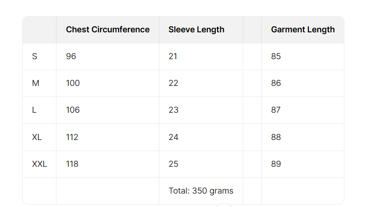Select the Sleeve Length column header

(196, 30)
